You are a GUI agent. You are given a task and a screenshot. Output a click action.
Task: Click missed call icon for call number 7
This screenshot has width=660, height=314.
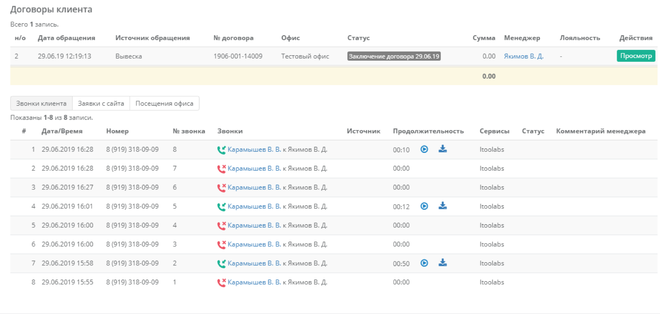222,169
